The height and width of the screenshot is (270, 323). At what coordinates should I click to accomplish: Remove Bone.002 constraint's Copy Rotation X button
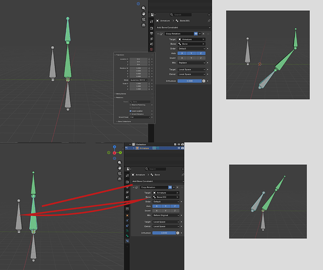177,187
